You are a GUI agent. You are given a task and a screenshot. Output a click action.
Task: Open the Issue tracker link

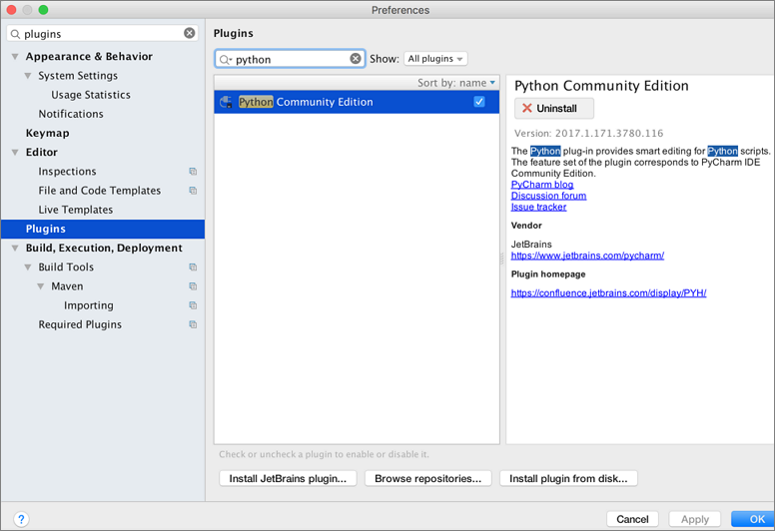538,207
